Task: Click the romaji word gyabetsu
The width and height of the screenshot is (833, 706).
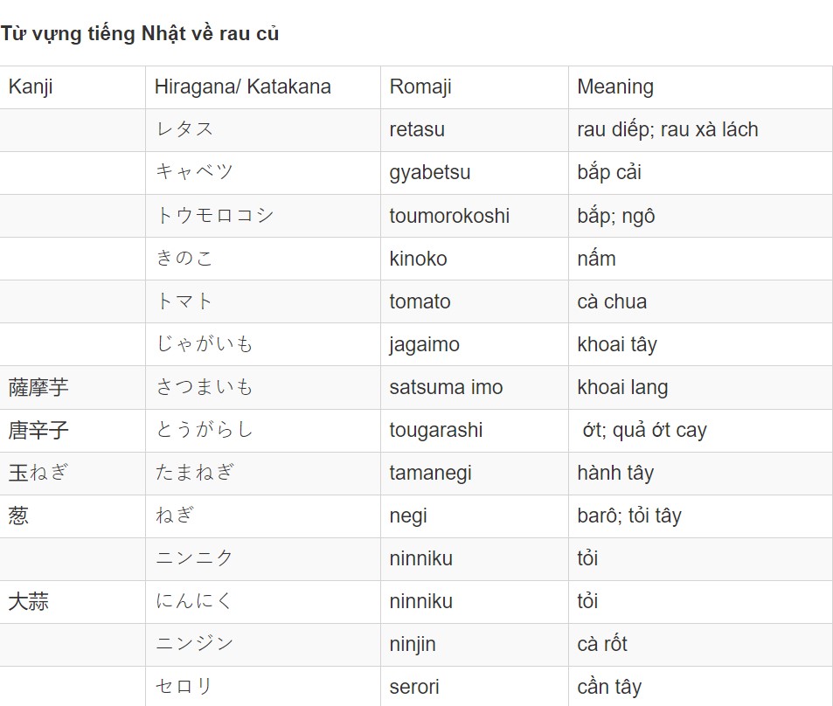Action: coord(430,173)
